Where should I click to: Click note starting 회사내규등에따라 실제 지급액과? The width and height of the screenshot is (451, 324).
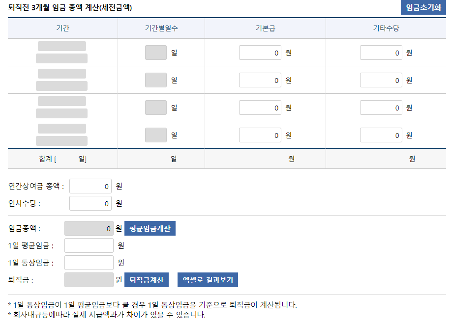pyautogui.click(x=107, y=315)
